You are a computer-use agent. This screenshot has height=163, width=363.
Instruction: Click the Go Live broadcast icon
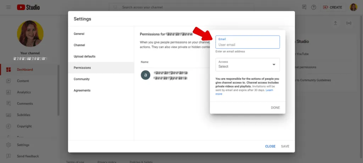click(349, 23)
